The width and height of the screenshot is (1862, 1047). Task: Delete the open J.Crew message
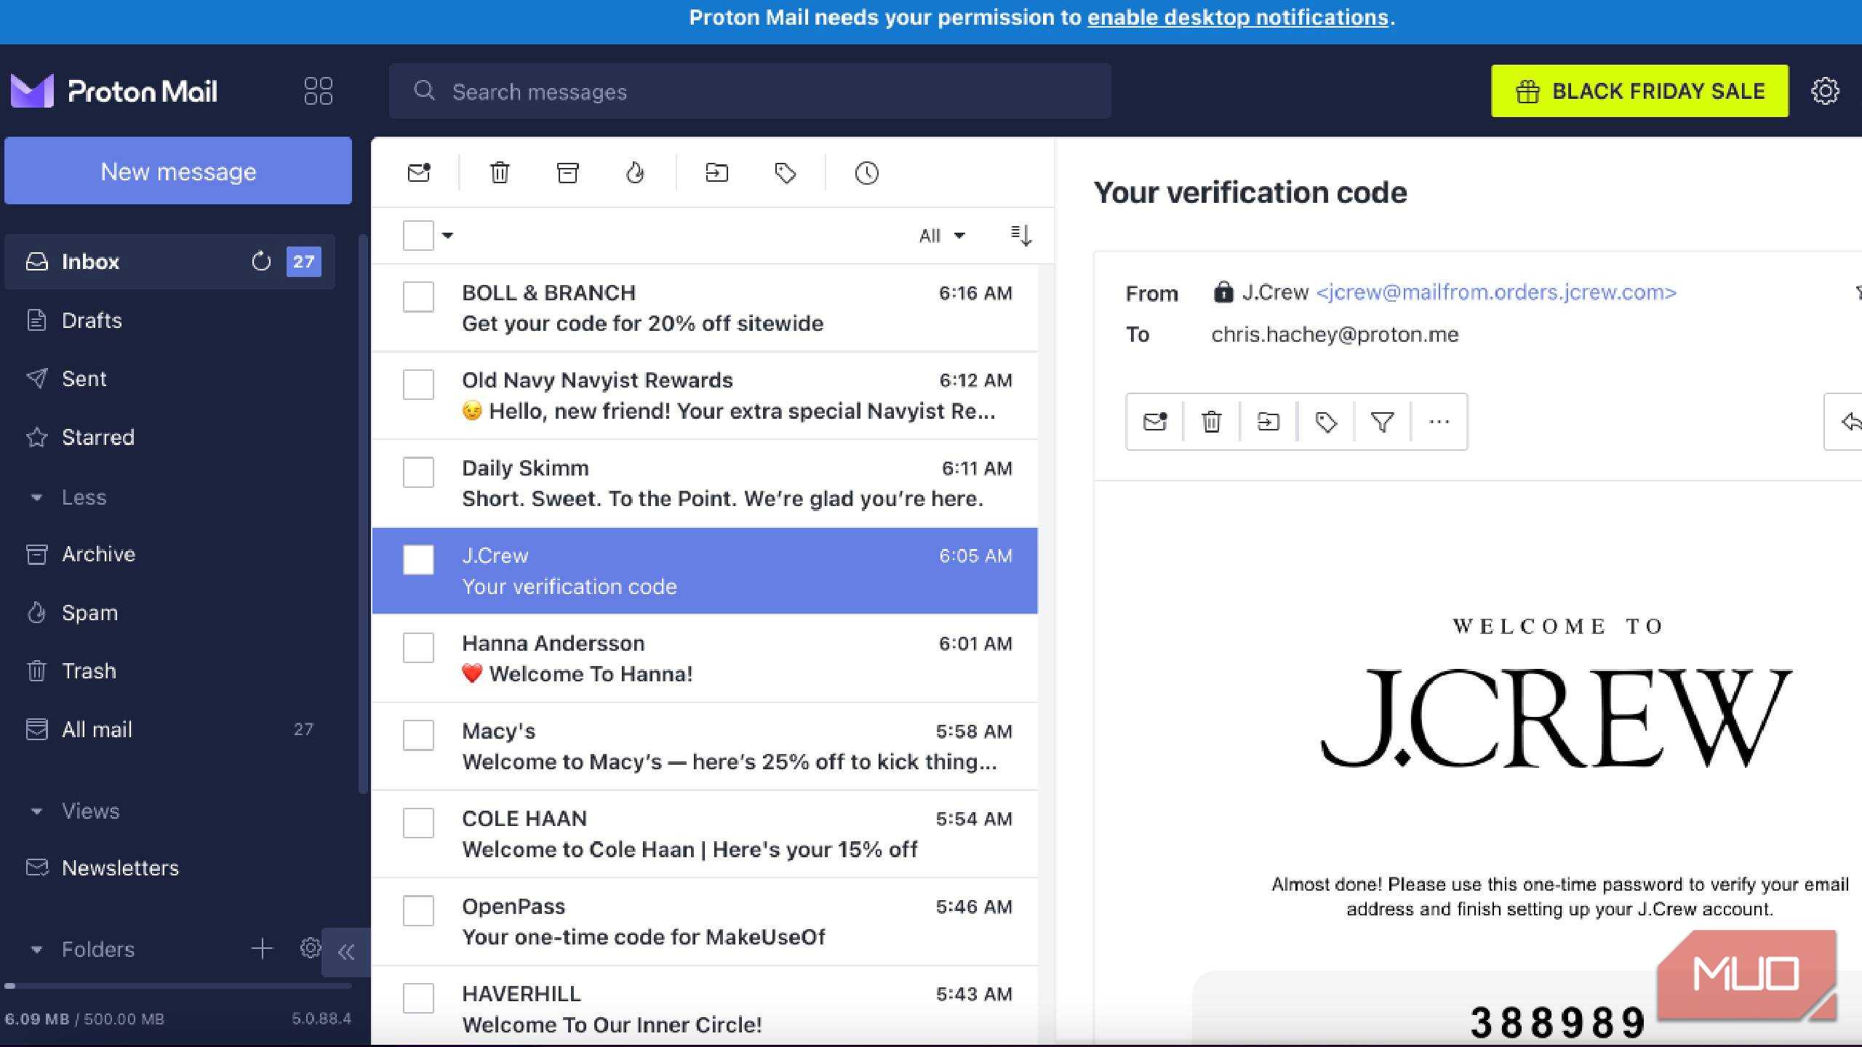pyautogui.click(x=1211, y=422)
